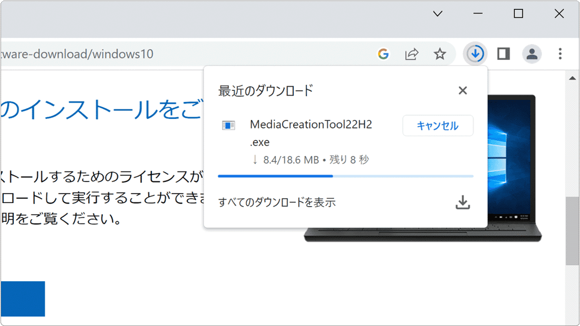The width and height of the screenshot is (580, 326).
Task: Click the 最近のダウンロード heading
Action: tap(266, 91)
